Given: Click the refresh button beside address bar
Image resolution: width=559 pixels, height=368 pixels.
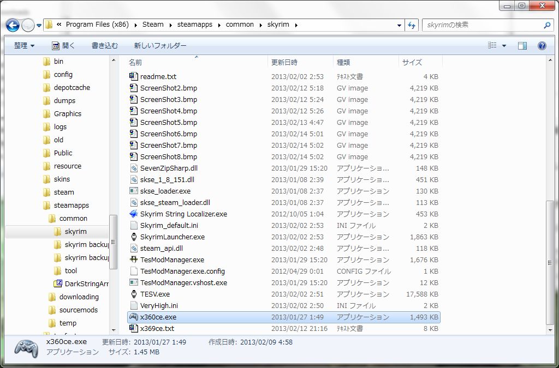Looking at the screenshot, I should pyautogui.click(x=412, y=25).
